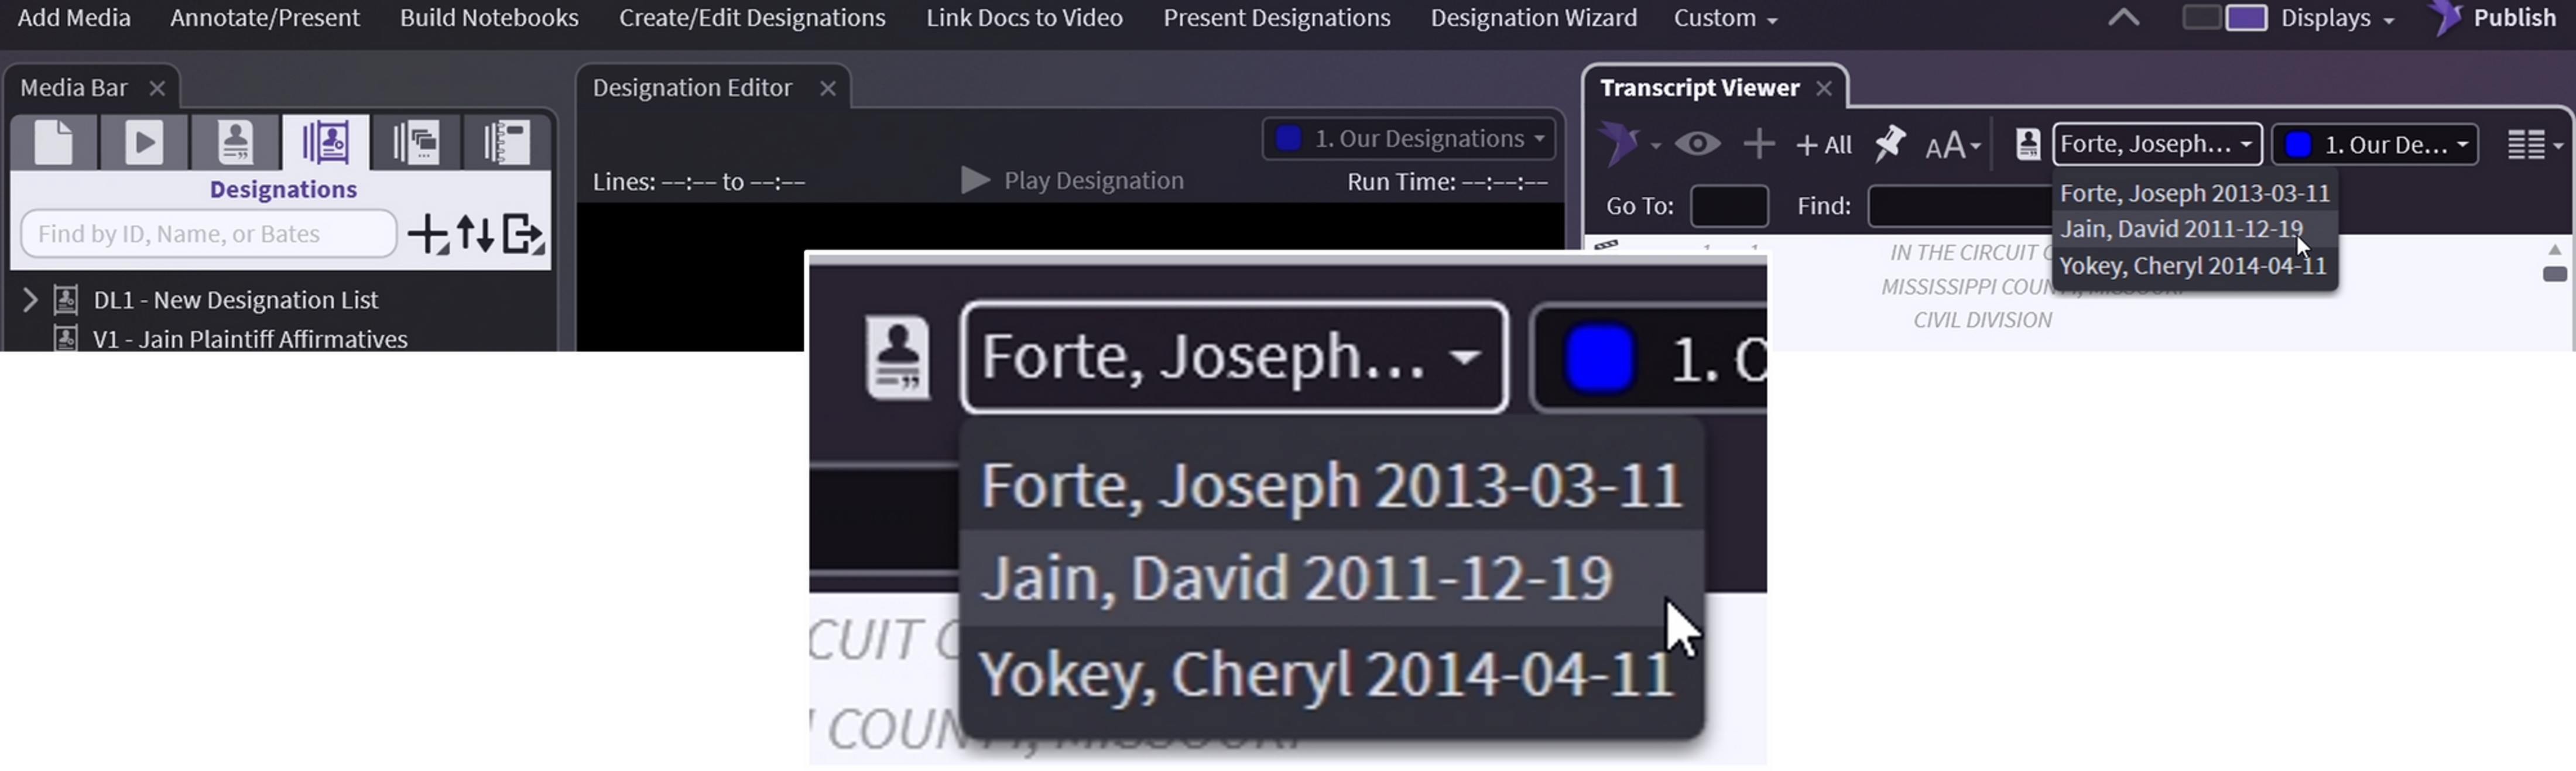
Task: Expand the DL1 - New Designation List item
Action: point(30,300)
